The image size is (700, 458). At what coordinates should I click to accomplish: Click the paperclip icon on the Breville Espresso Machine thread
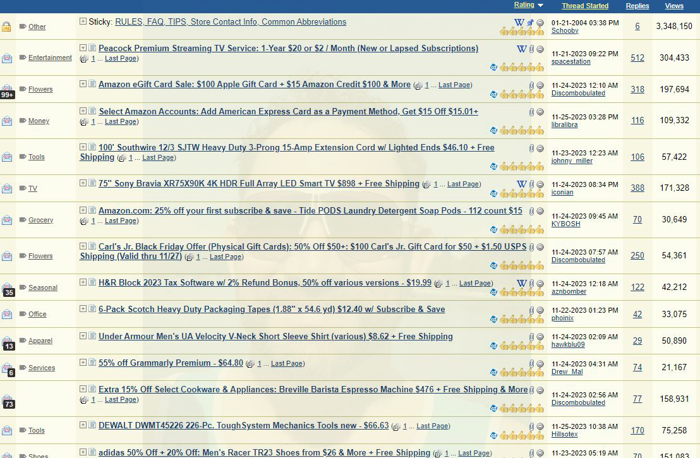[531, 390]
